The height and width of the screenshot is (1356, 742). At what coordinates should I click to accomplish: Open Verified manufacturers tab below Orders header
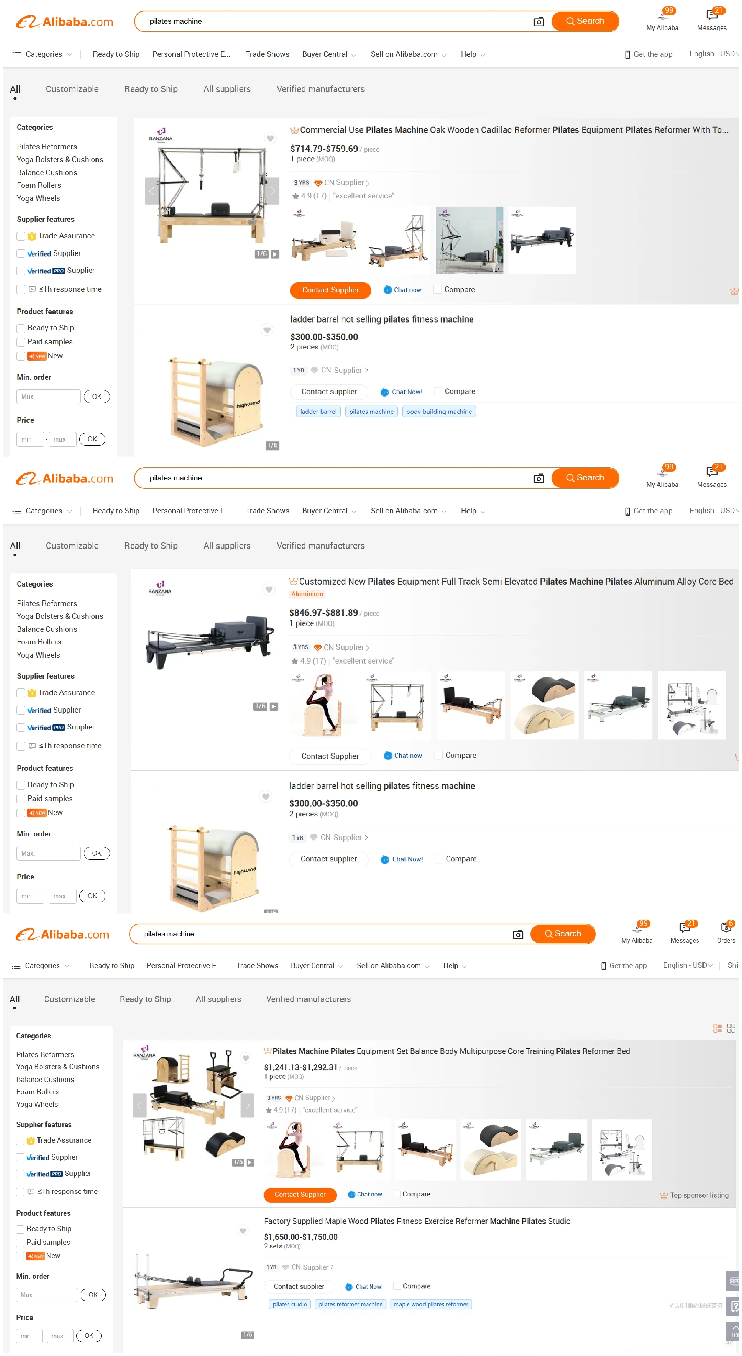click(x=308, y=999)
